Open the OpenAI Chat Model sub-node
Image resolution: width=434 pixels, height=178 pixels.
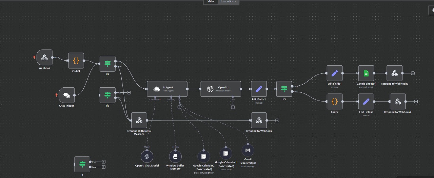(147, 156)
